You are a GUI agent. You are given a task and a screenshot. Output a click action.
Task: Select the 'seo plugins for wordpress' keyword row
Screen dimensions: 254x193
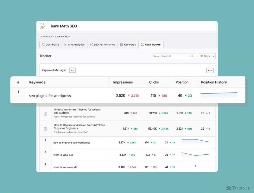[x=50, y=96]
